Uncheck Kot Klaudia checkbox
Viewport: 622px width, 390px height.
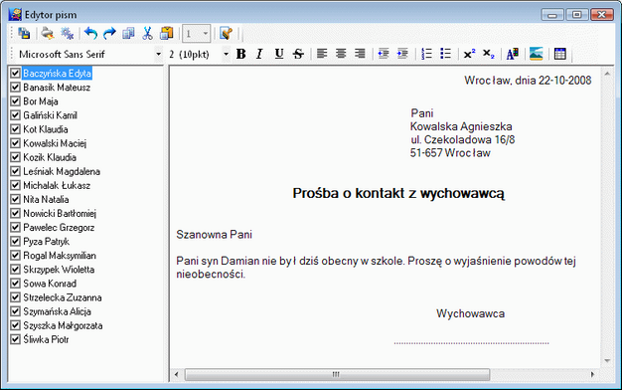pos(15,129)
